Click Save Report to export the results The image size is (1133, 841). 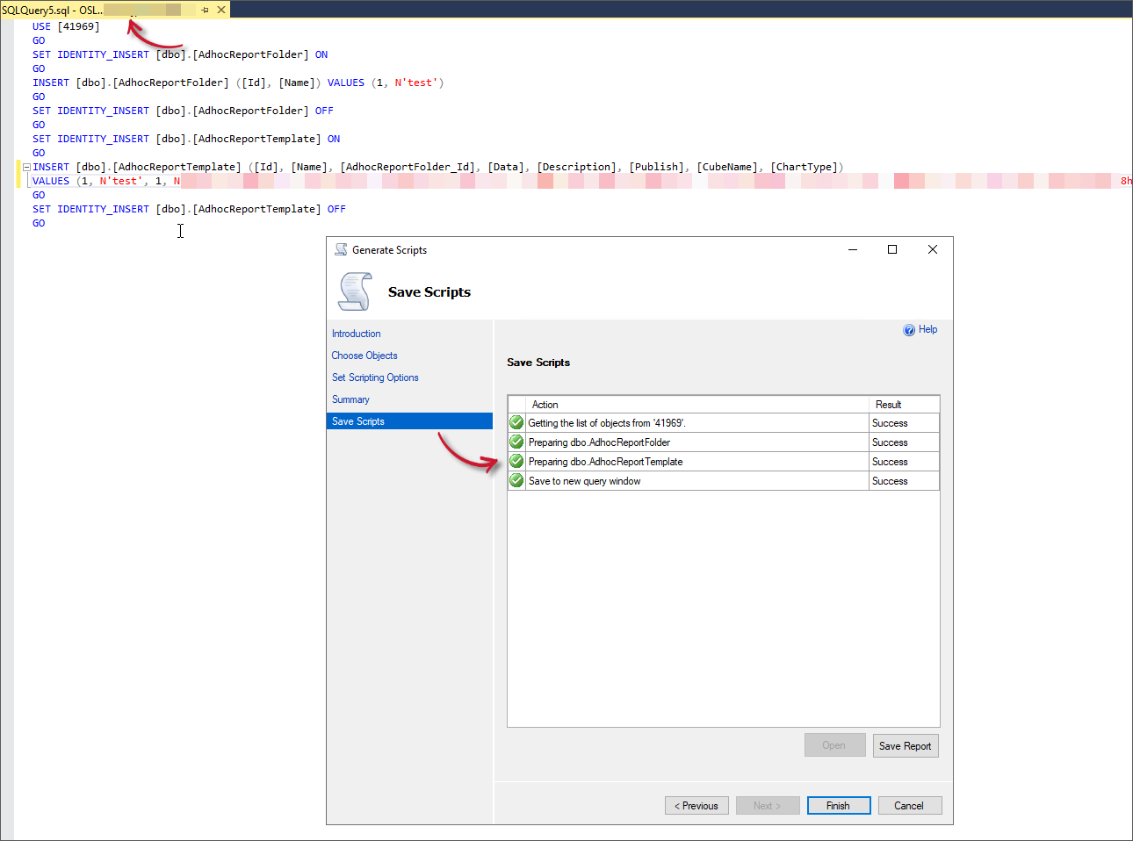905,745
